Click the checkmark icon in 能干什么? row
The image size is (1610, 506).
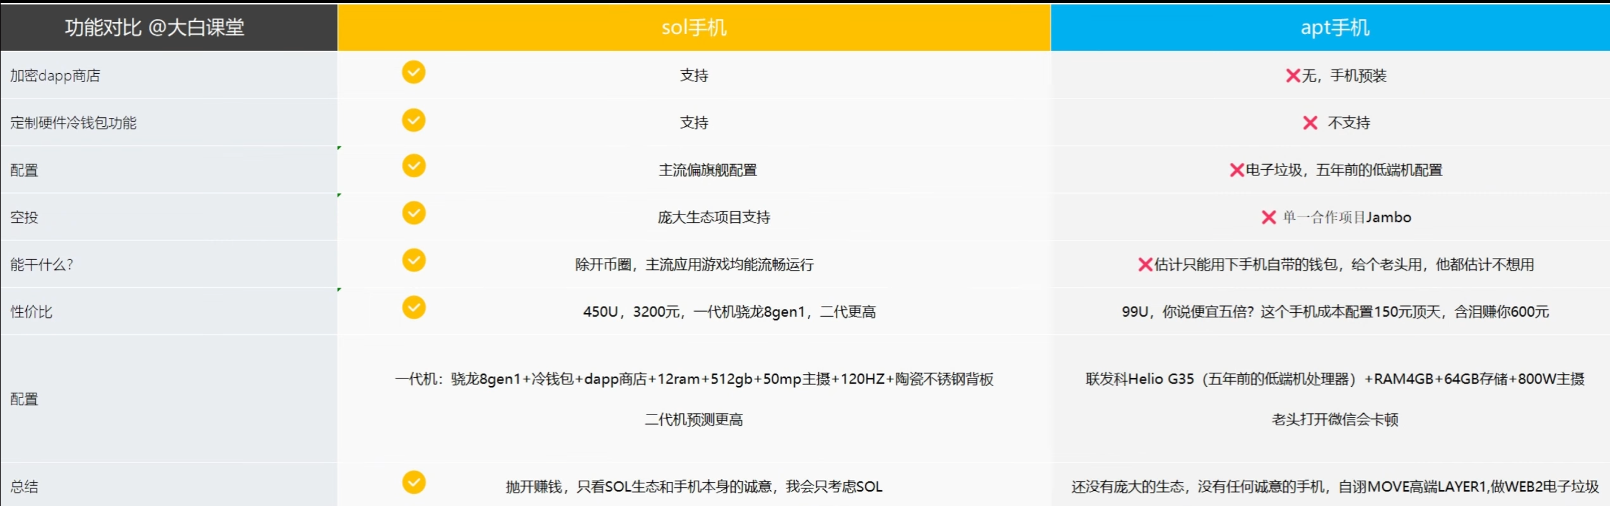414,260
